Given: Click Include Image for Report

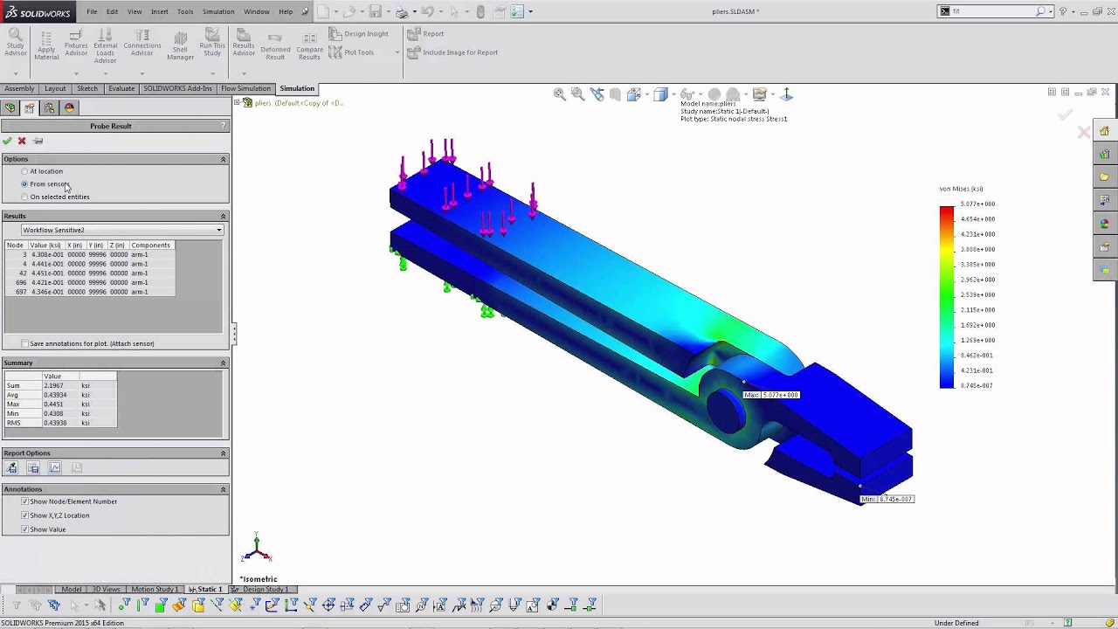Looking at the screenshot, I should pyautogui.click(x=452, y=52).
